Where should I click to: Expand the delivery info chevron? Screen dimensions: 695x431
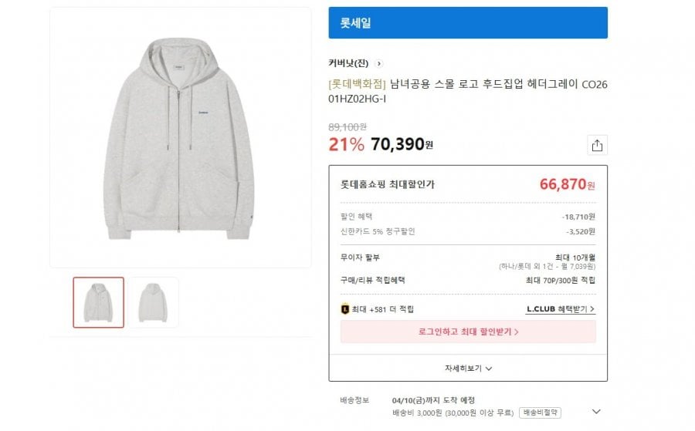(595, 412)
